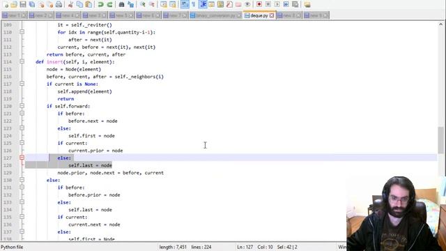Collapse the red fold marker at line 127

click(22, 158)
